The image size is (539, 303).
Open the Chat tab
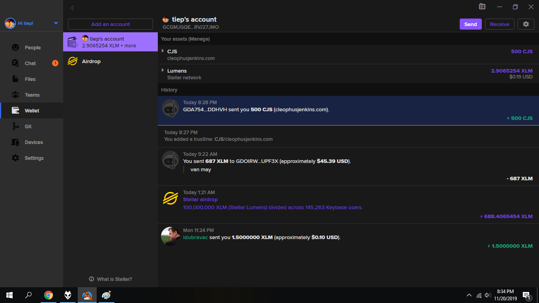click(30, 64)
